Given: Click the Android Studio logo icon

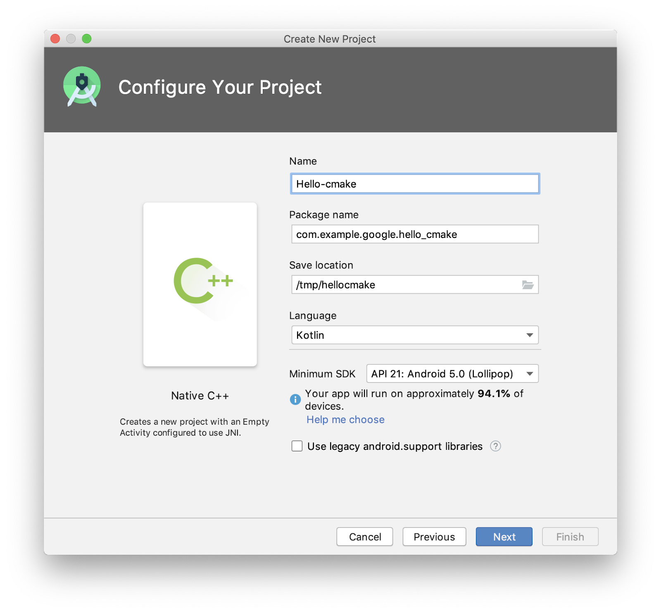Looking at the screenshot, I should pyautogui.click(x=81, y=86).
